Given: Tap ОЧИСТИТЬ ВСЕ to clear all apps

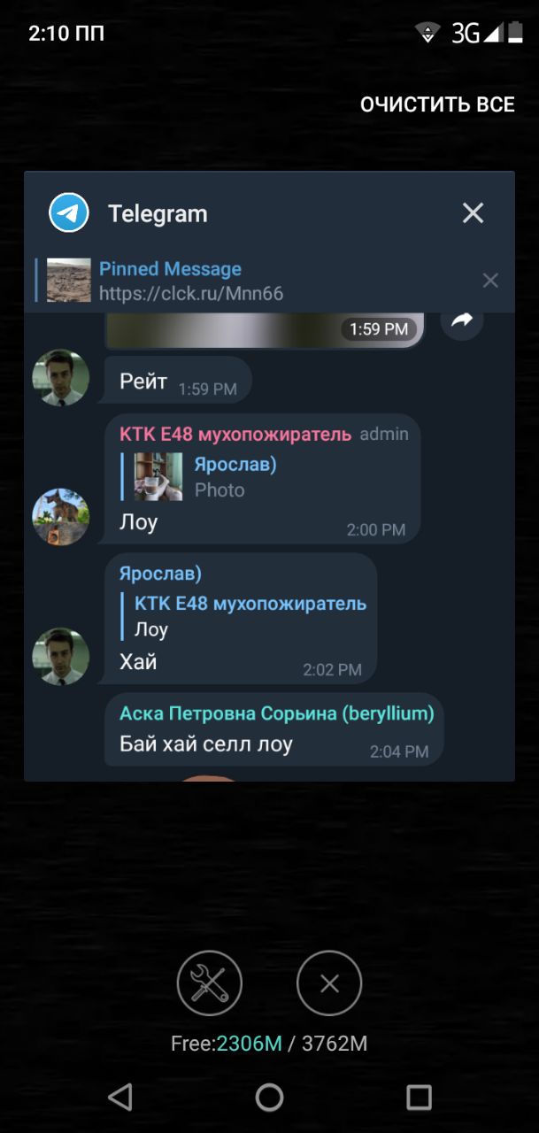Looking at the screenshot, I should (437, 104).
